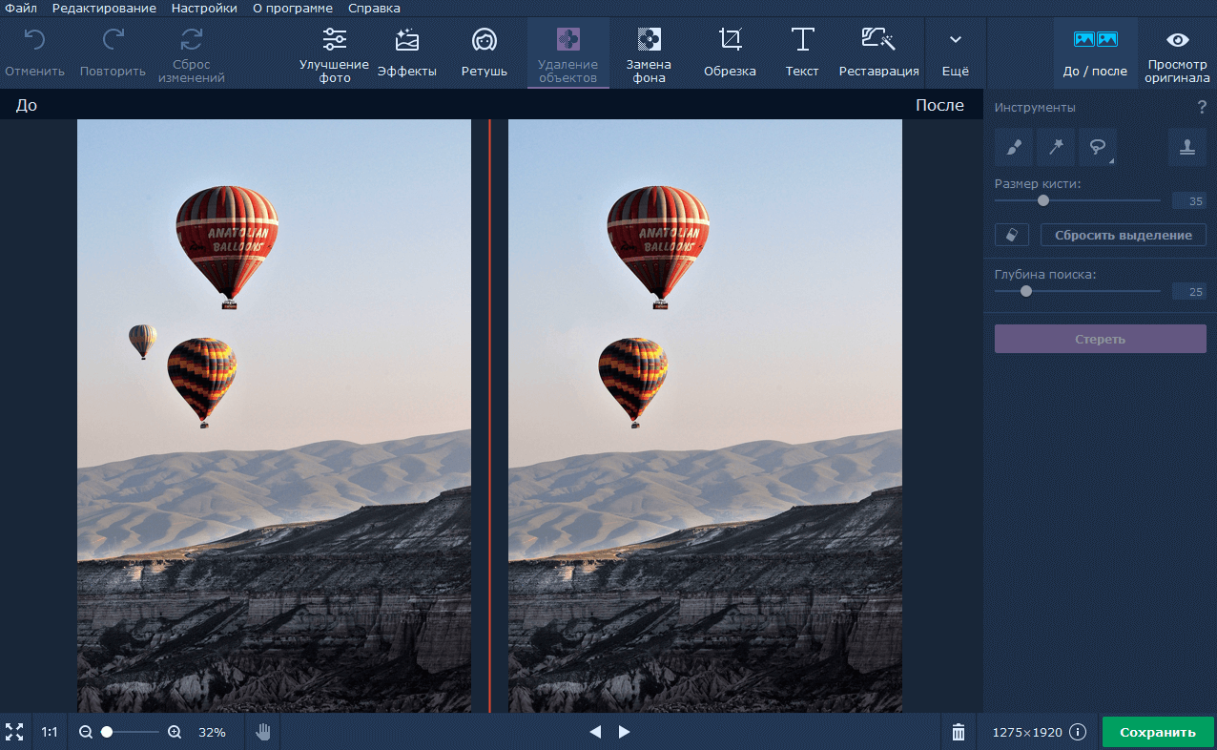Click the trash icon to remove photo
This screenshot has height=750, width=1217.
tap(958, 732)
